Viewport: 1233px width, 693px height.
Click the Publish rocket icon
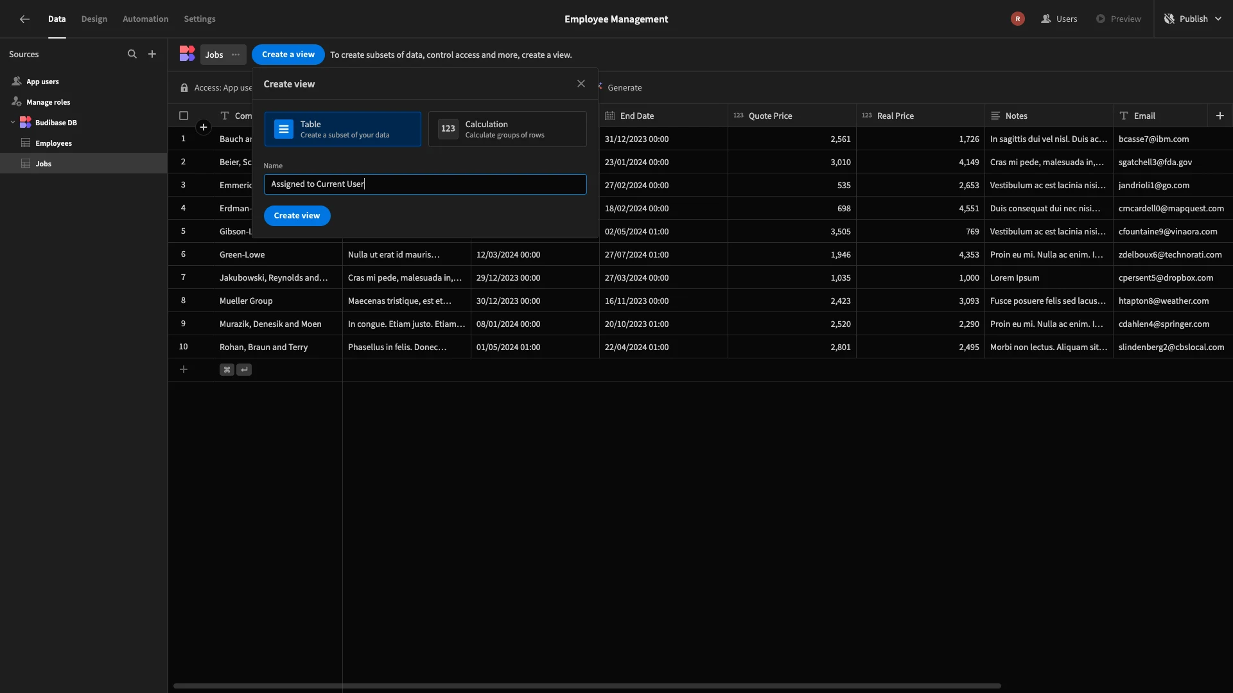[1169, 19]
